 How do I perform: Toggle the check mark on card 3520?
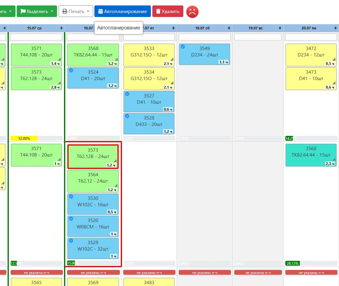click(x=71, y=219)
